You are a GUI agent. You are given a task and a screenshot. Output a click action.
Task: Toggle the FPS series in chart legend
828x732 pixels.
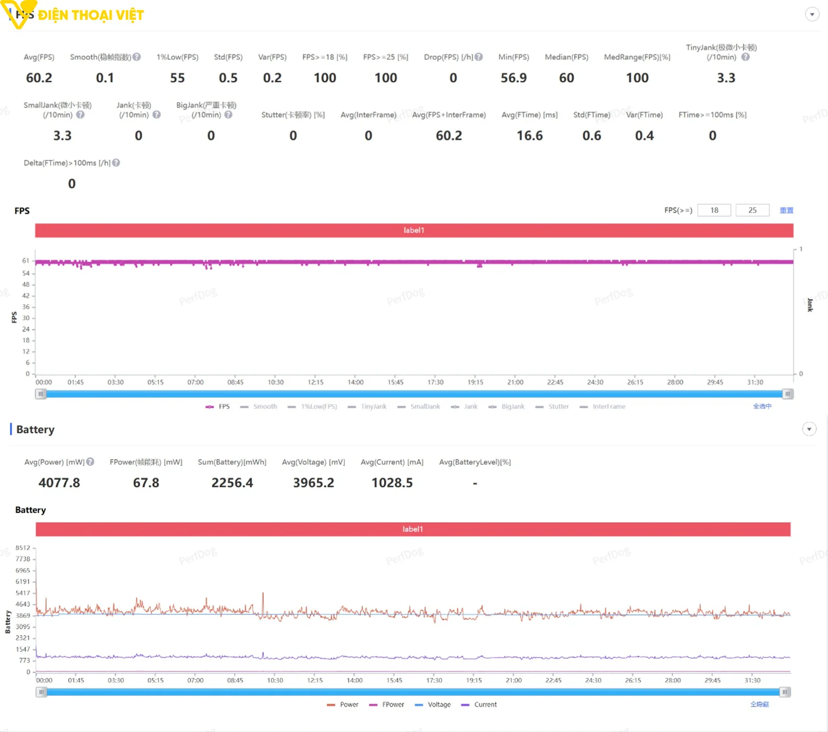[218, 406]
